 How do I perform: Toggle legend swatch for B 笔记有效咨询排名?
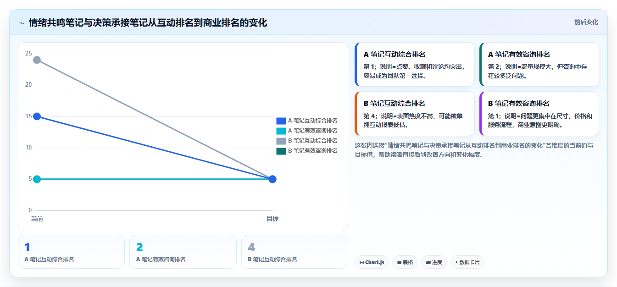pyautogui.click(x=281, y=151)
